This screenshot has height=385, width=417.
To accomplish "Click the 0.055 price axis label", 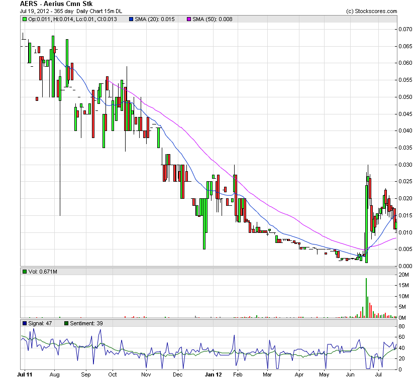I will tap(405, 80).
